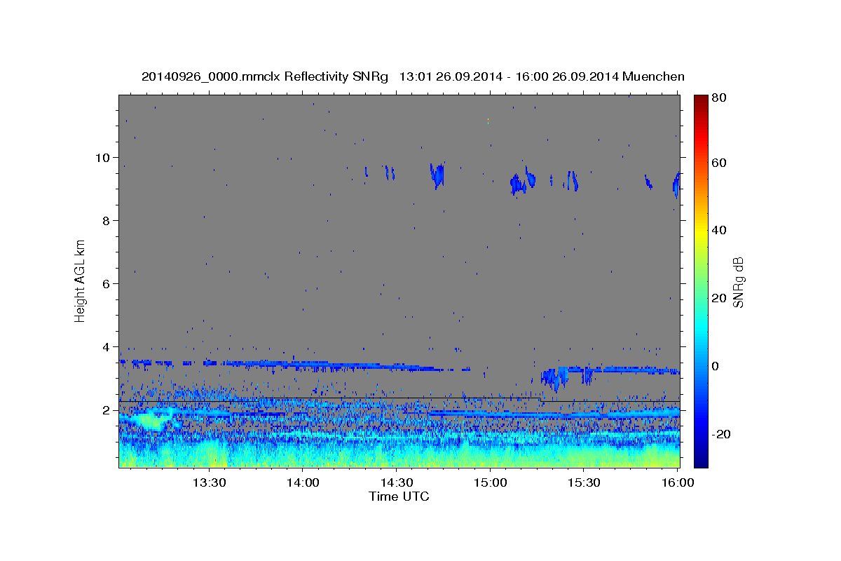Click the 15:00 time tick label

click(x=490, y=482)
